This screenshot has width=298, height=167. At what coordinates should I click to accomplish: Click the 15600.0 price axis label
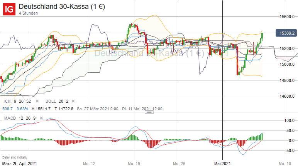click(x=287, y=17)
